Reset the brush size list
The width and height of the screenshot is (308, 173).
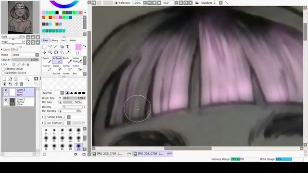76,154
